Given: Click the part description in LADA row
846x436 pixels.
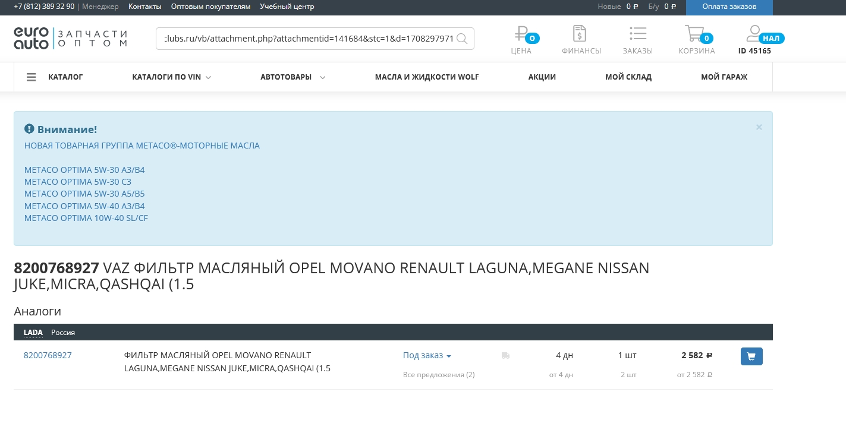Looking at the screenshot, I should pyautogui.click(x=227, y=362).
